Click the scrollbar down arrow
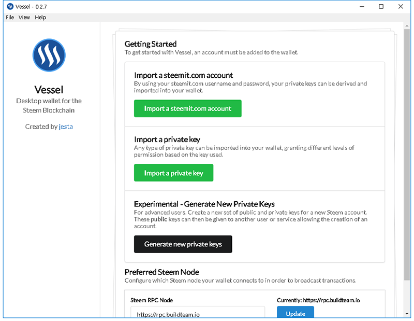 pyautogui.click(x=407, y=314)
